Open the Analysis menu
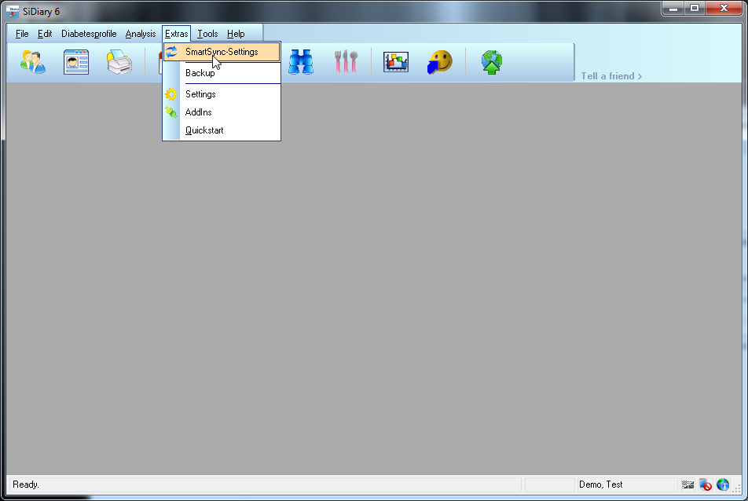This screenshot has height=501, width=748. [141, 34]
